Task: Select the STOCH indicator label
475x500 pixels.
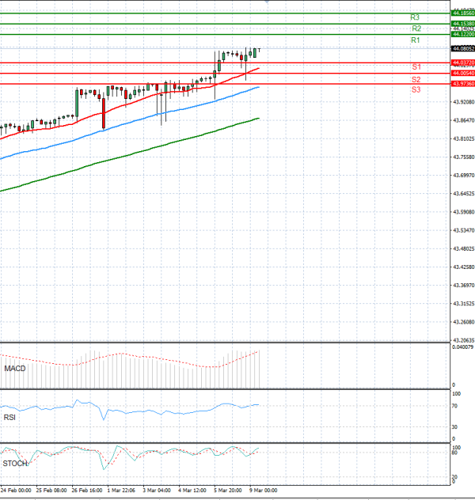Action: click(14, 463)
